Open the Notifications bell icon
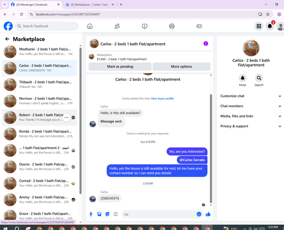Viewport: 284px width, 230px height. [270, 26]
